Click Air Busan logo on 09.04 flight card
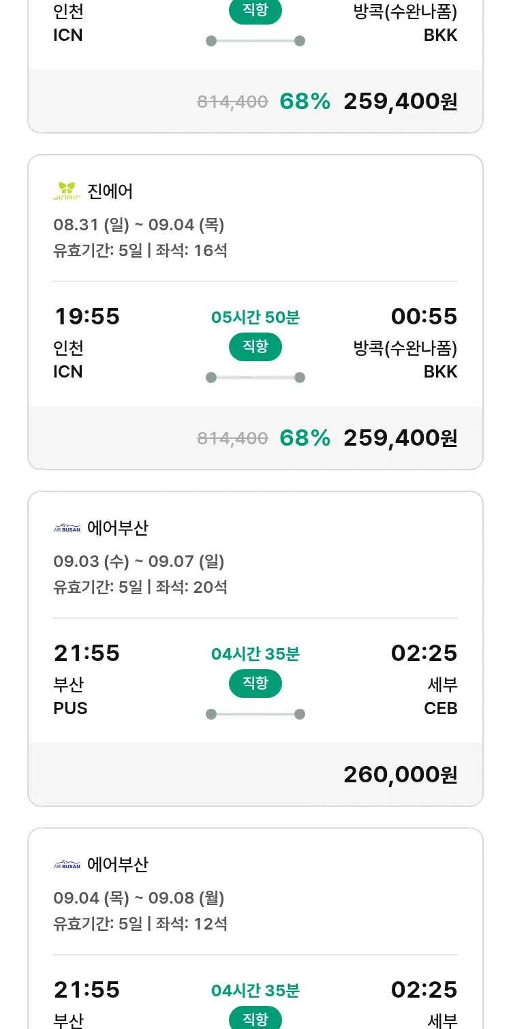Image resolution: width=511 pixels, height=1029 pixels. (x=67, y=865)
